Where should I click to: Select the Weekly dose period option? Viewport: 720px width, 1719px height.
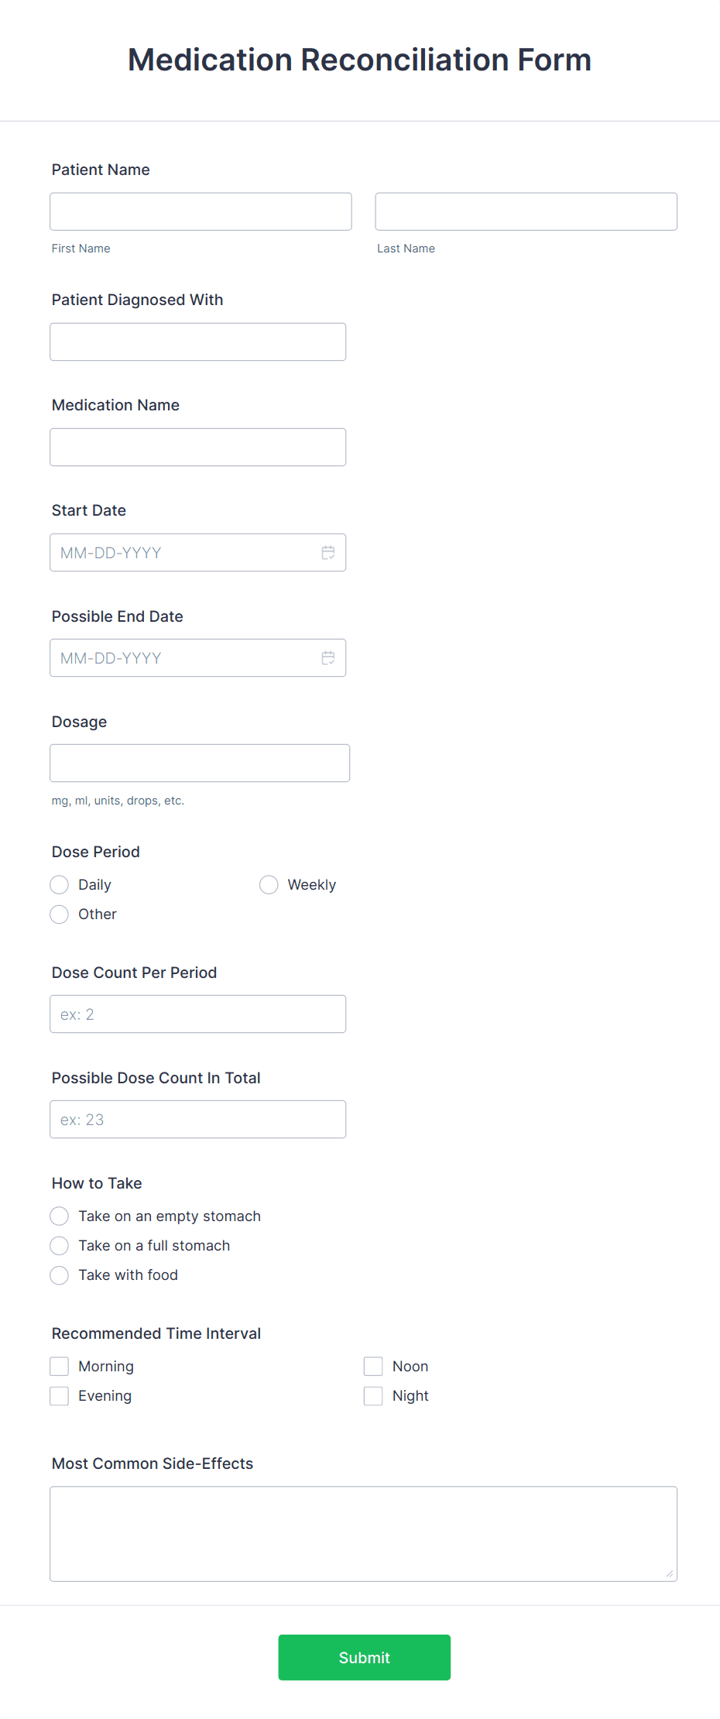coord(269,884)
